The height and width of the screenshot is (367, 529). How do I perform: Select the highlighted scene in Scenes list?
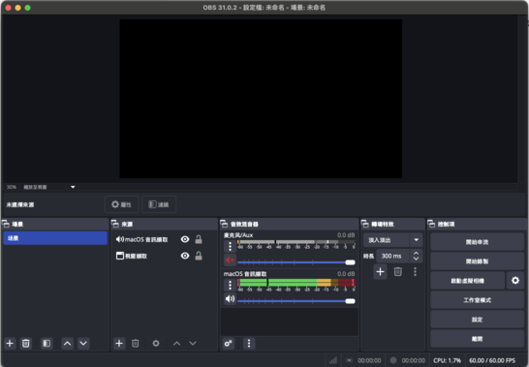55,238
